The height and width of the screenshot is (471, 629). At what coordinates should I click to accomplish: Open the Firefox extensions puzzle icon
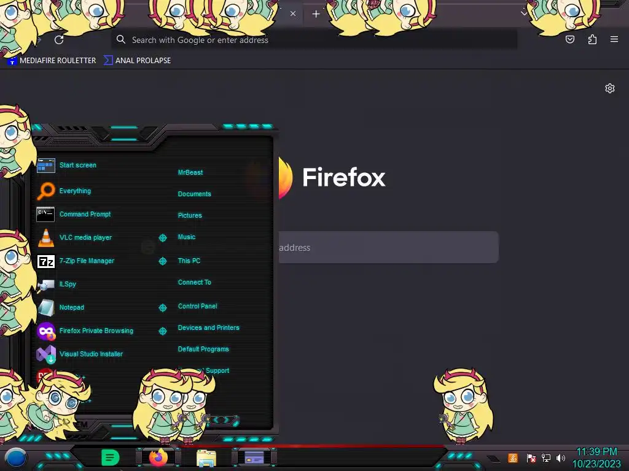592,39
